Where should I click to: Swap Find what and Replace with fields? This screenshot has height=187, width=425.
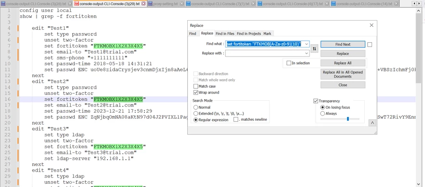pos(314,48)
